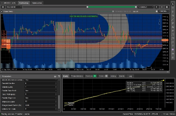Click the Margin Level Control field
176x116 pixels.
coord(41,105)
